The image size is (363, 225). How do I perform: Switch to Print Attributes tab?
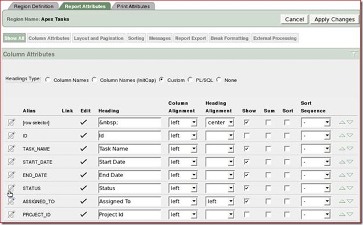tap(133, 6)
